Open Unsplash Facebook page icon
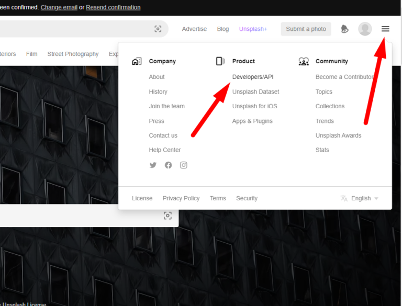Image resolution: width=402 pixels, height=306 pixels. (x=168, y=165)
